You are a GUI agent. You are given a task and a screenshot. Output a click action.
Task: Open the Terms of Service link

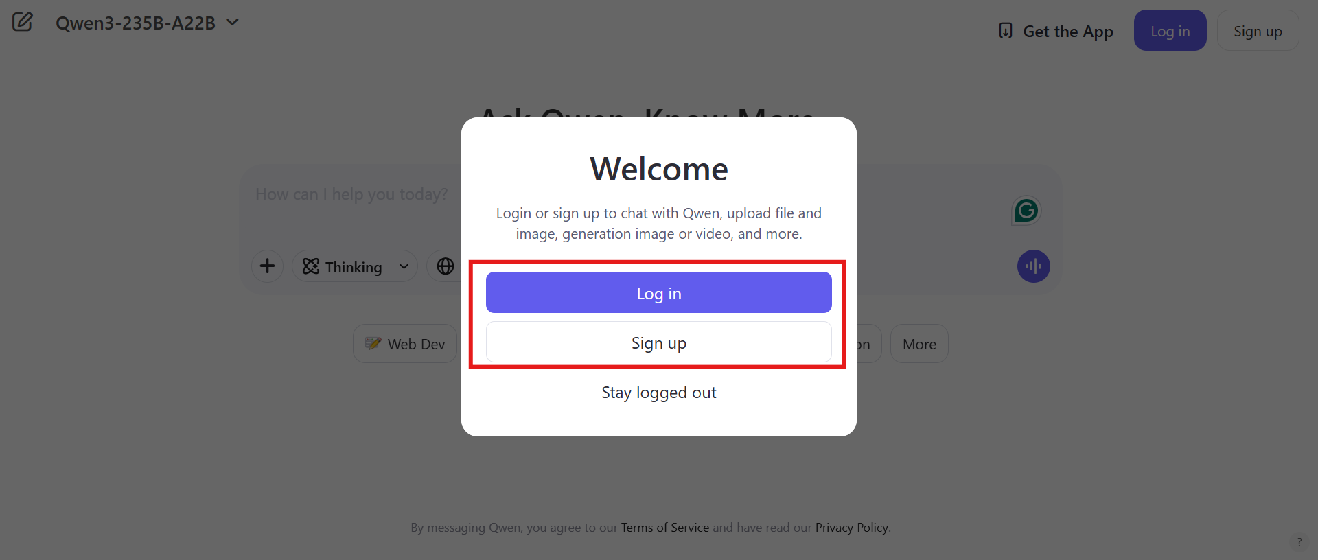coord(664,527)
